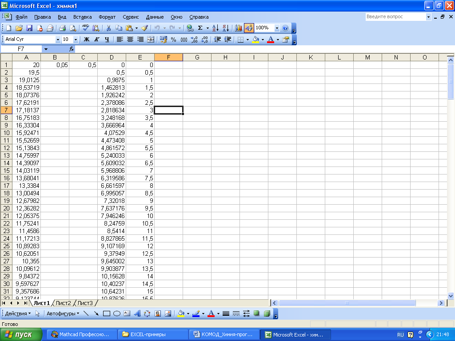Open the font name dropdown for Arial Cyr
This screenshot has height=341, width=455.
pyautogui.click(x=58, y=40)
